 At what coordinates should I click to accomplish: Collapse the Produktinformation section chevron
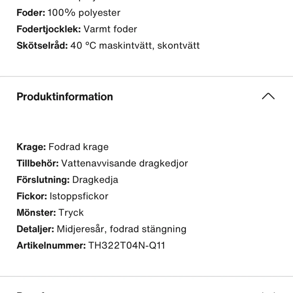tap(268, 96)
